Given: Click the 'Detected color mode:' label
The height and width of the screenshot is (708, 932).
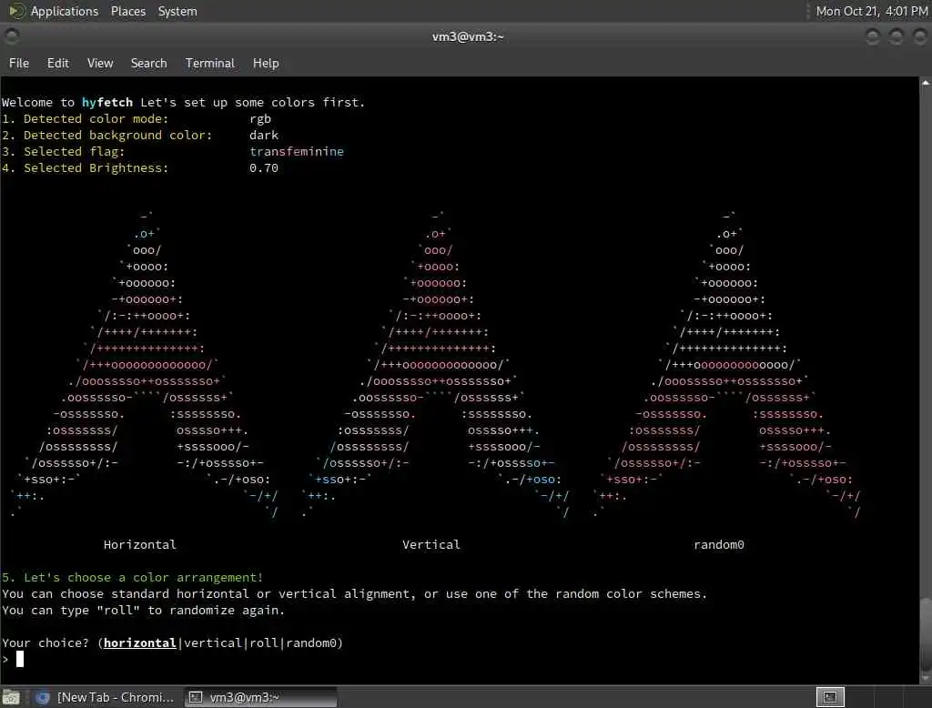Looking at the screenshot, I should pos(96,119).
